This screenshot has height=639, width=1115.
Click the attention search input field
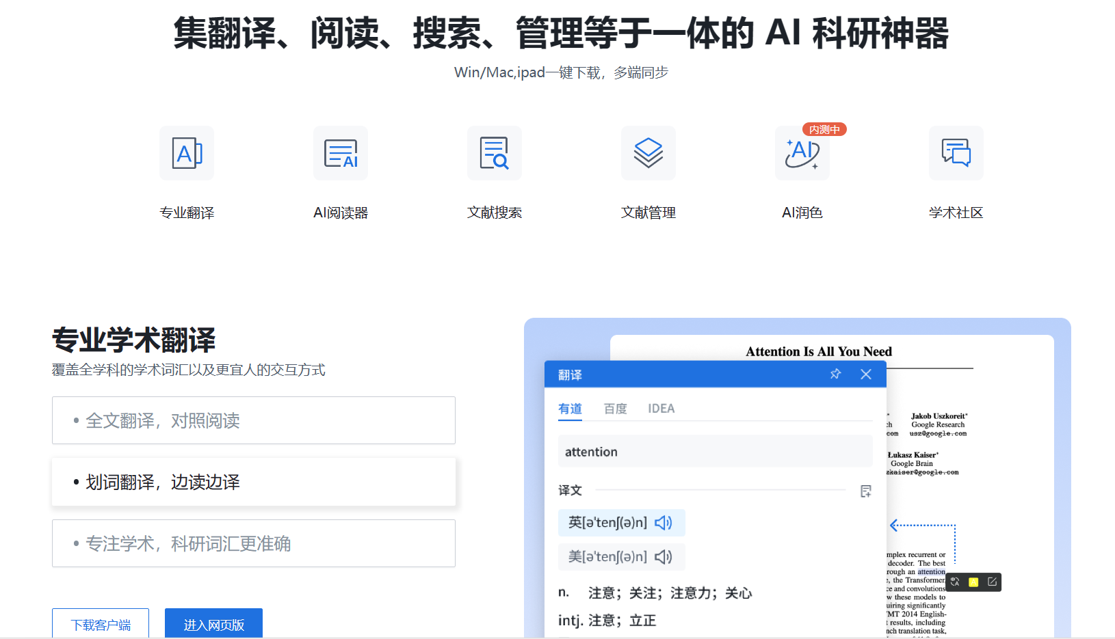click(715, 451)
